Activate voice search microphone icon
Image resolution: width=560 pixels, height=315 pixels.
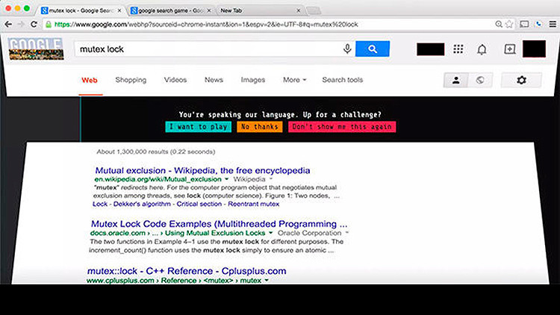coord(347,49)
